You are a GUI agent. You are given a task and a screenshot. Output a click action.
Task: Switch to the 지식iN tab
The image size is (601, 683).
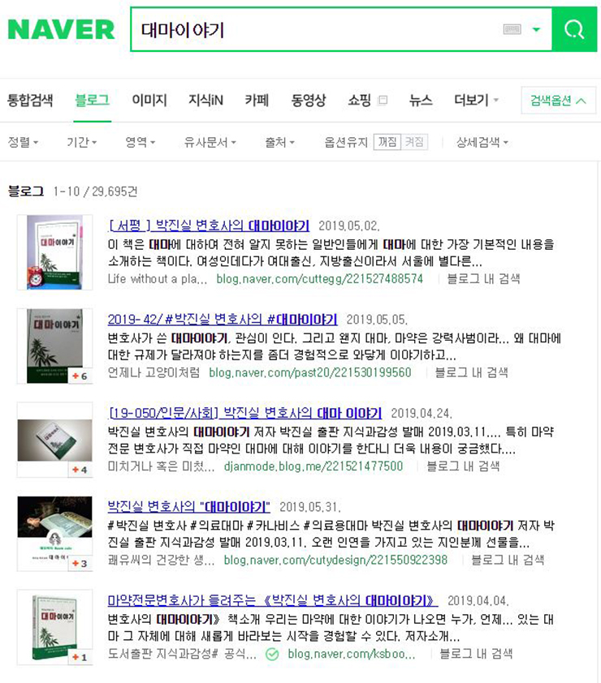(x=205, y=101)
